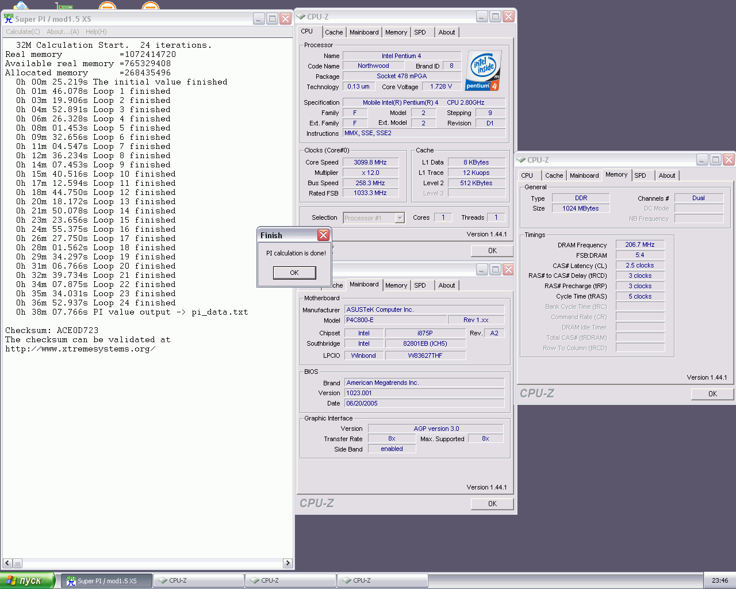
Task: Click the Loop 24 finished line
Action: (96, 303)
